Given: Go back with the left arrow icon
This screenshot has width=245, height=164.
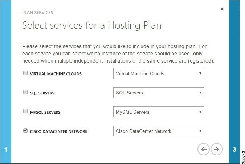Looking at the screenshot, I should [x=203, y=149].
